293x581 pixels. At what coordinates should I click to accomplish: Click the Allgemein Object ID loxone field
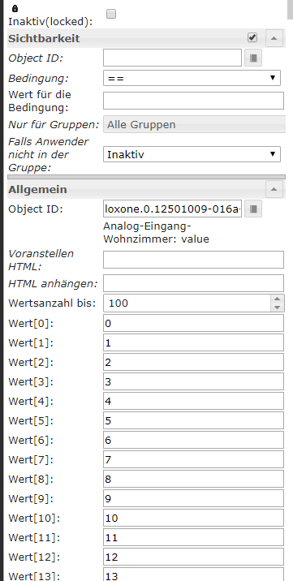tap(172, 209)
